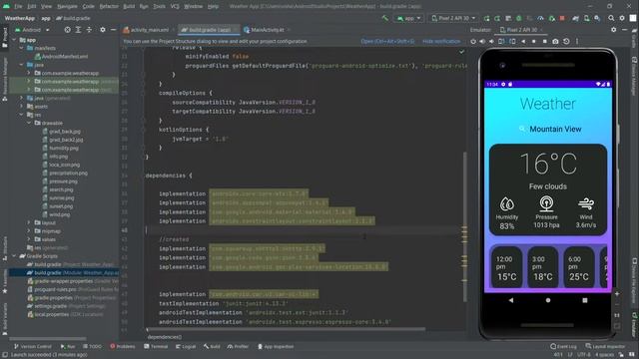Open IDE settings gear in main toolbar

pyautogui.click(x=622, y=18)
